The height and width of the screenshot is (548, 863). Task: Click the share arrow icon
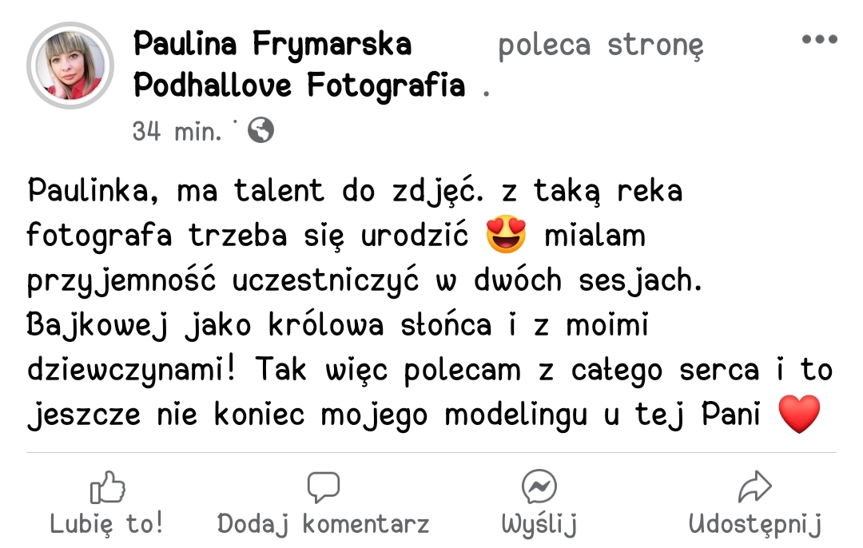[754, 486]
